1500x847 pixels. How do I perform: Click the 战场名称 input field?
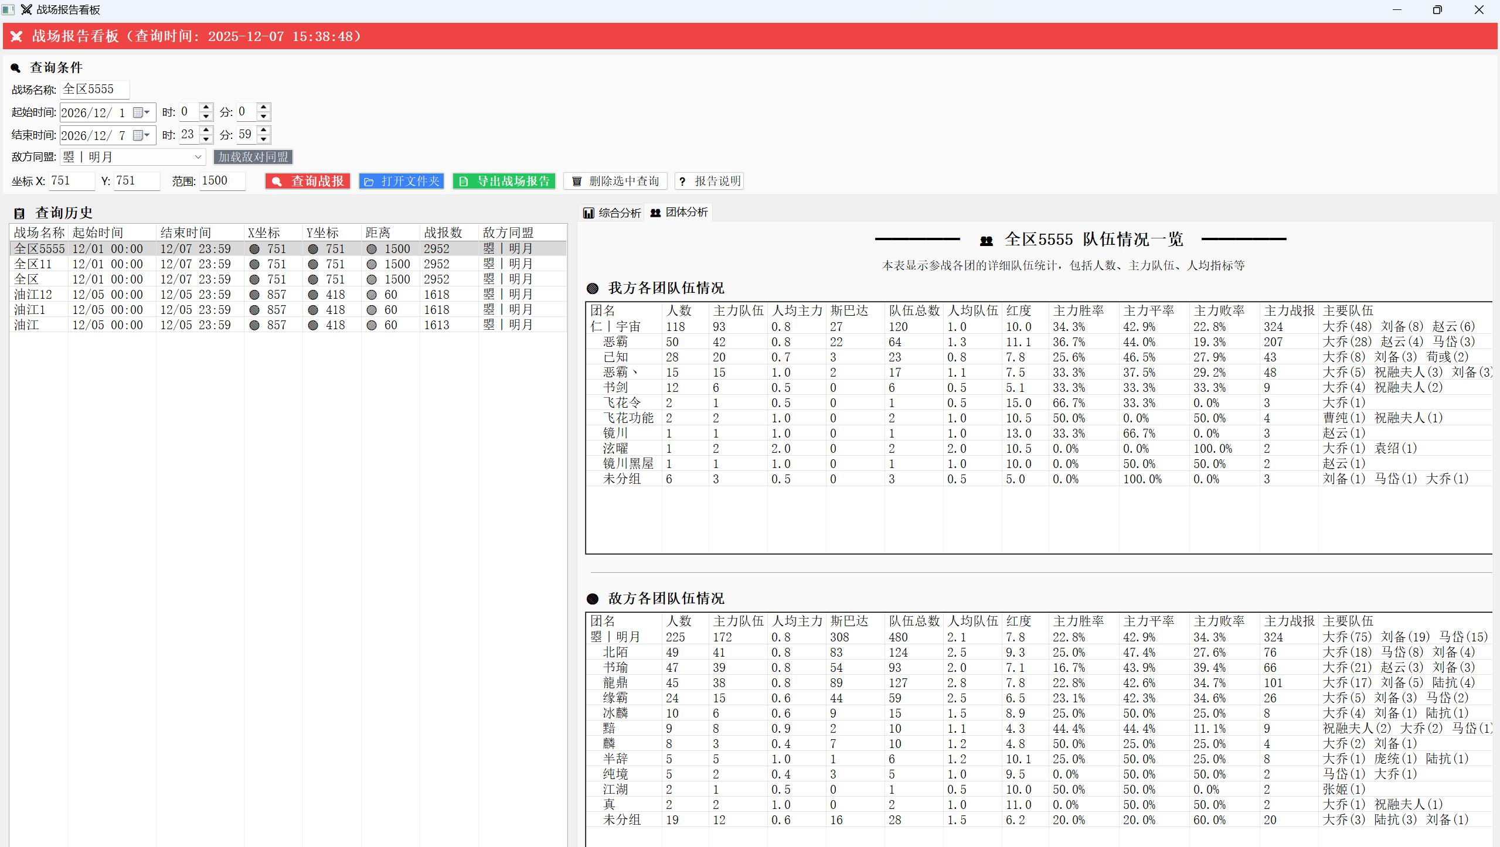pos(94,89)
